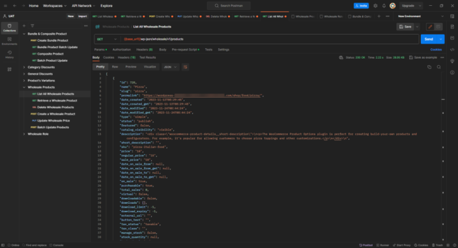Open the code snippet icon in right sidebar
The image size is (458, 248).
tap(452, 49)
